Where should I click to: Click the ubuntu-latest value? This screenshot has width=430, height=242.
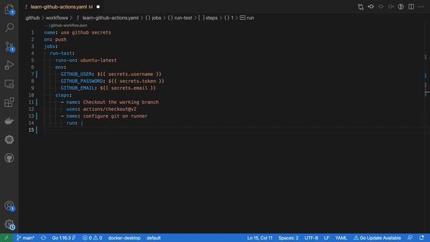click(x=98, y=60)
